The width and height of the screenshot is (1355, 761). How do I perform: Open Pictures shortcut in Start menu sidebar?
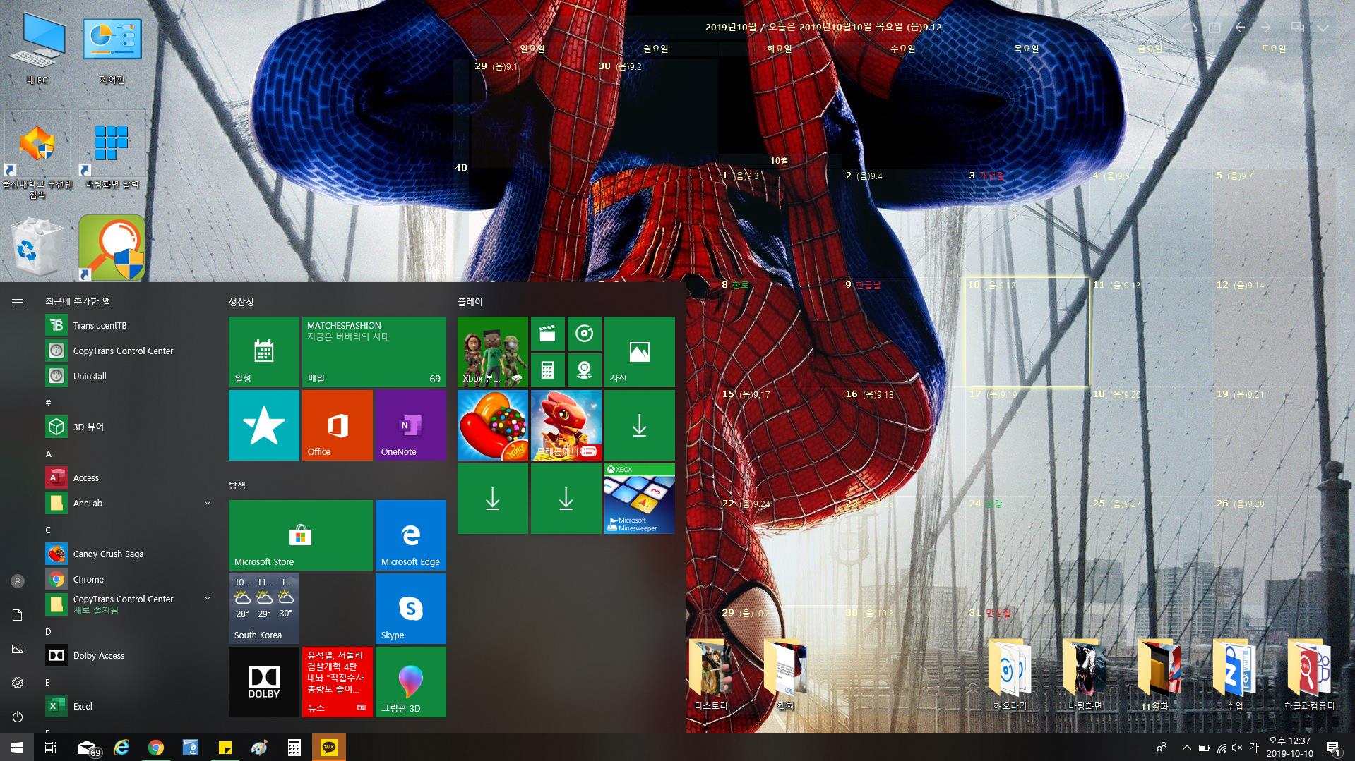pyautogui.click(x=18, y=649)
